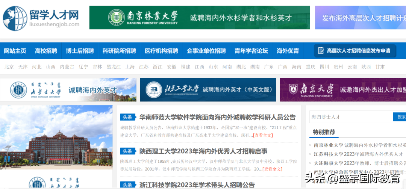The height and width of the screenshot is (189, 406).
Task: Select the 河南 region link
Action: click(x=227, y=67)
